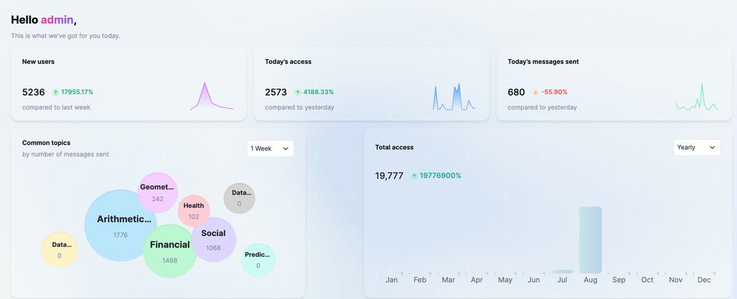
Task: Click the 19,777 total access value
Action: (389, 176)
